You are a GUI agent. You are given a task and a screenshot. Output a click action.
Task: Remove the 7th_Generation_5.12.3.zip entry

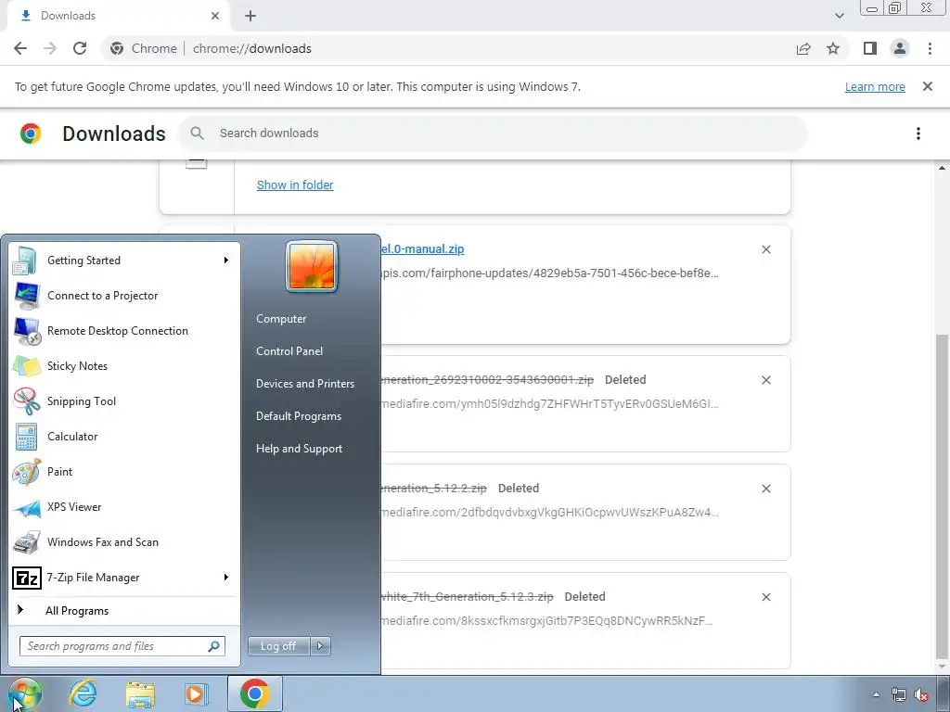pyautogui.click(x=766, y=597)
